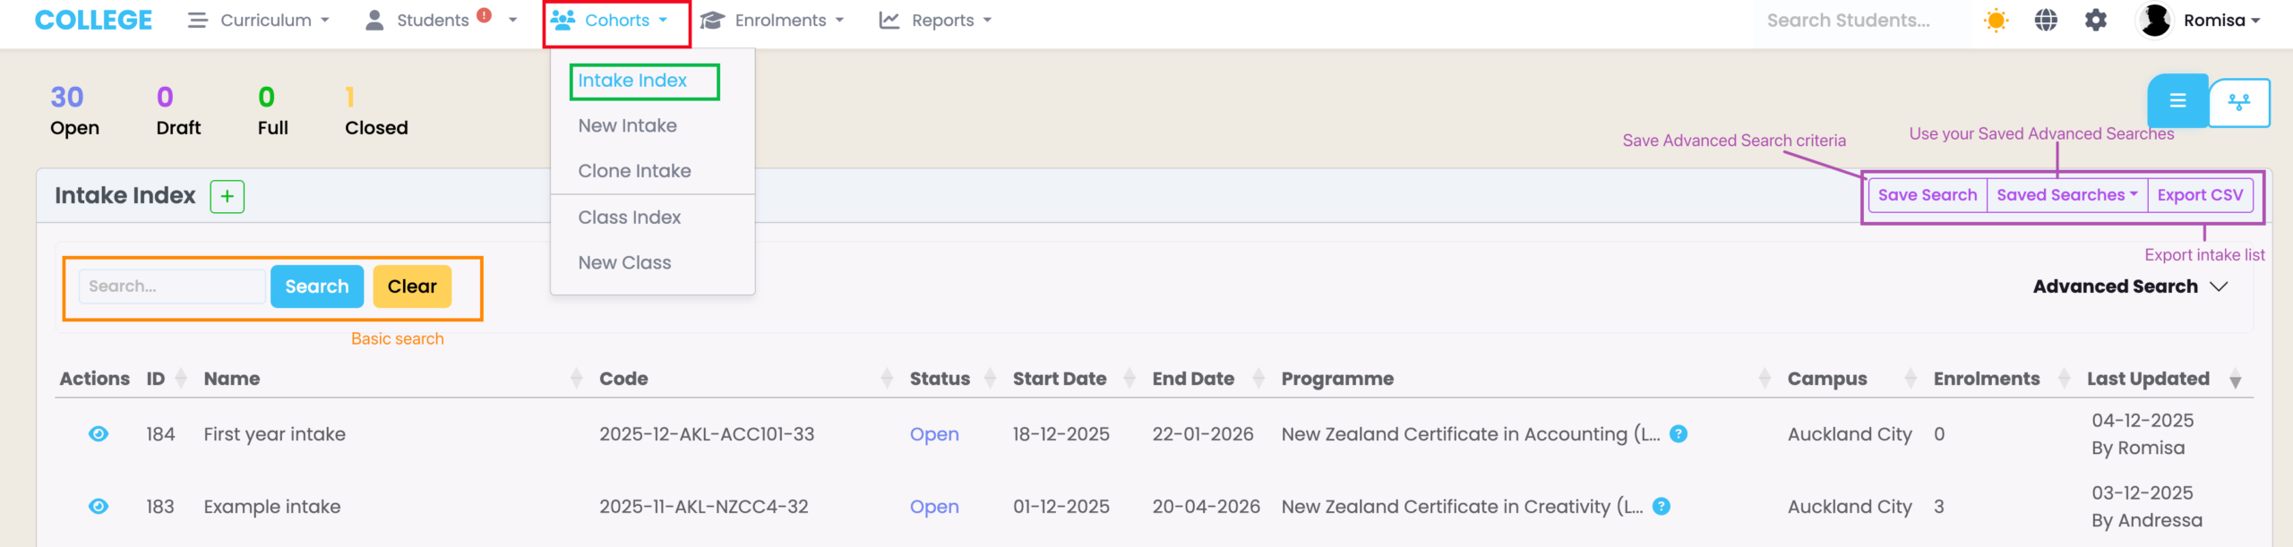Click the basic Search text field
Viewport: 2293px width, 547px height.
point(172,286)
